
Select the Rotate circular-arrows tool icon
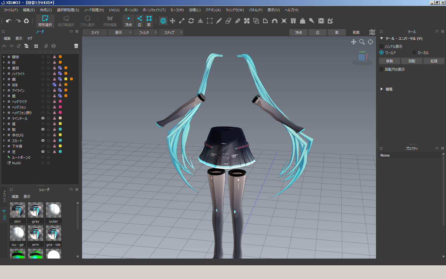[191, 21]
